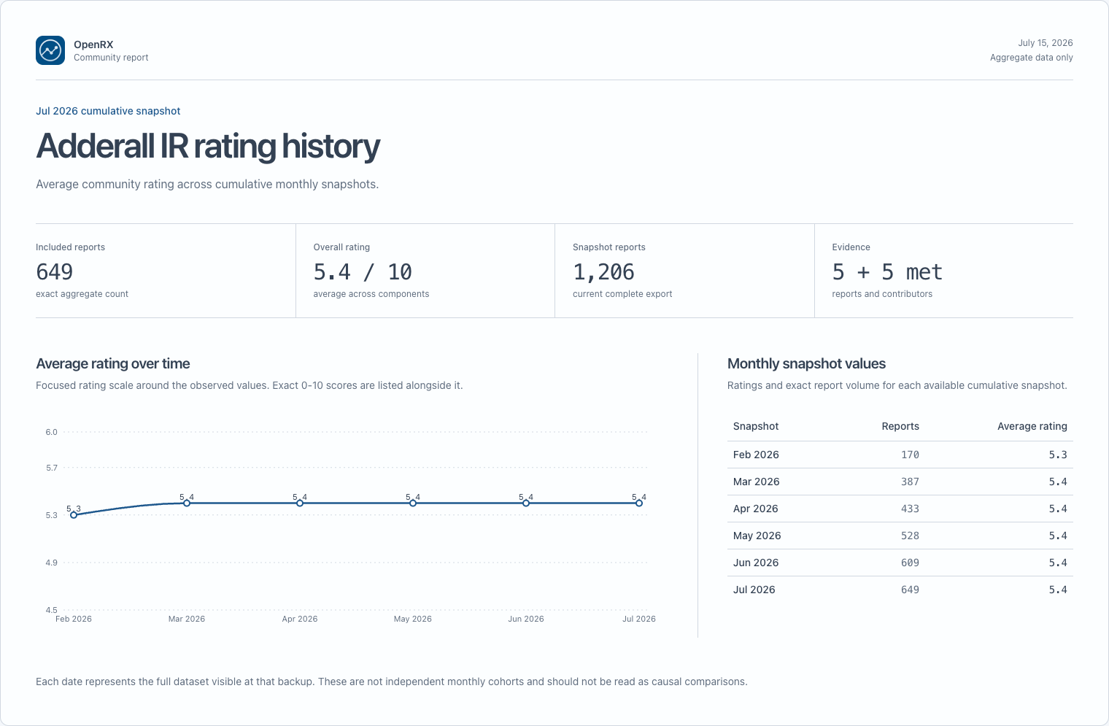Click reports count 528 in table

click(x=910, y=536)
